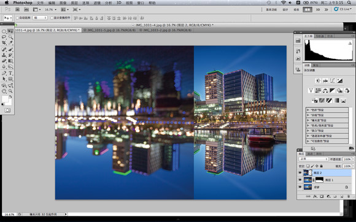Add a Hue/Saturation adjustment

tap(318, 91)
